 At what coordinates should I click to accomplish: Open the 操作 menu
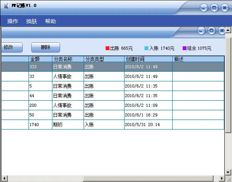point(13,21)
